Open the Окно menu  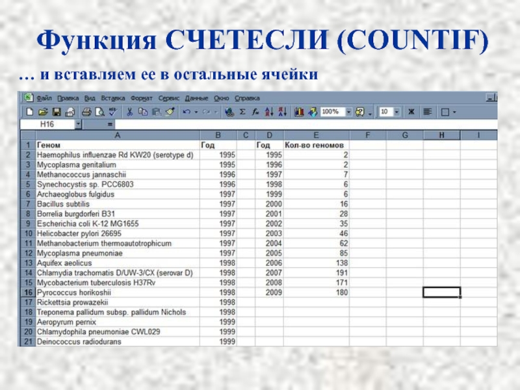pos(221,98)
